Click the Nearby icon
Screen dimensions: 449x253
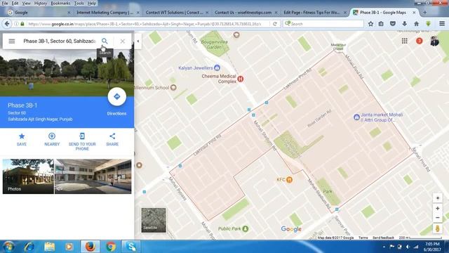point(52,136)
